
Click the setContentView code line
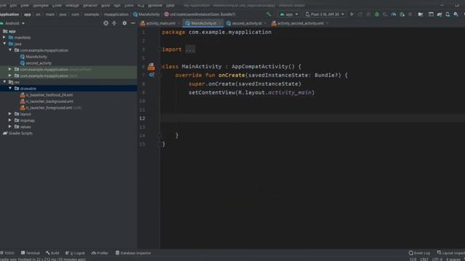(251, 93)
